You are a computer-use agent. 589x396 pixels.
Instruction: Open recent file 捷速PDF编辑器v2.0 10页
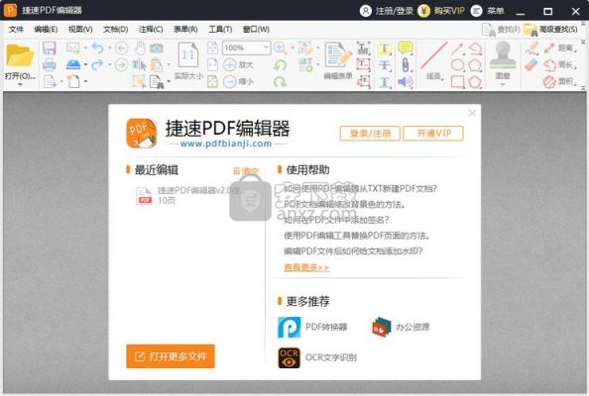pyautogui.click(x=189, y=195)
